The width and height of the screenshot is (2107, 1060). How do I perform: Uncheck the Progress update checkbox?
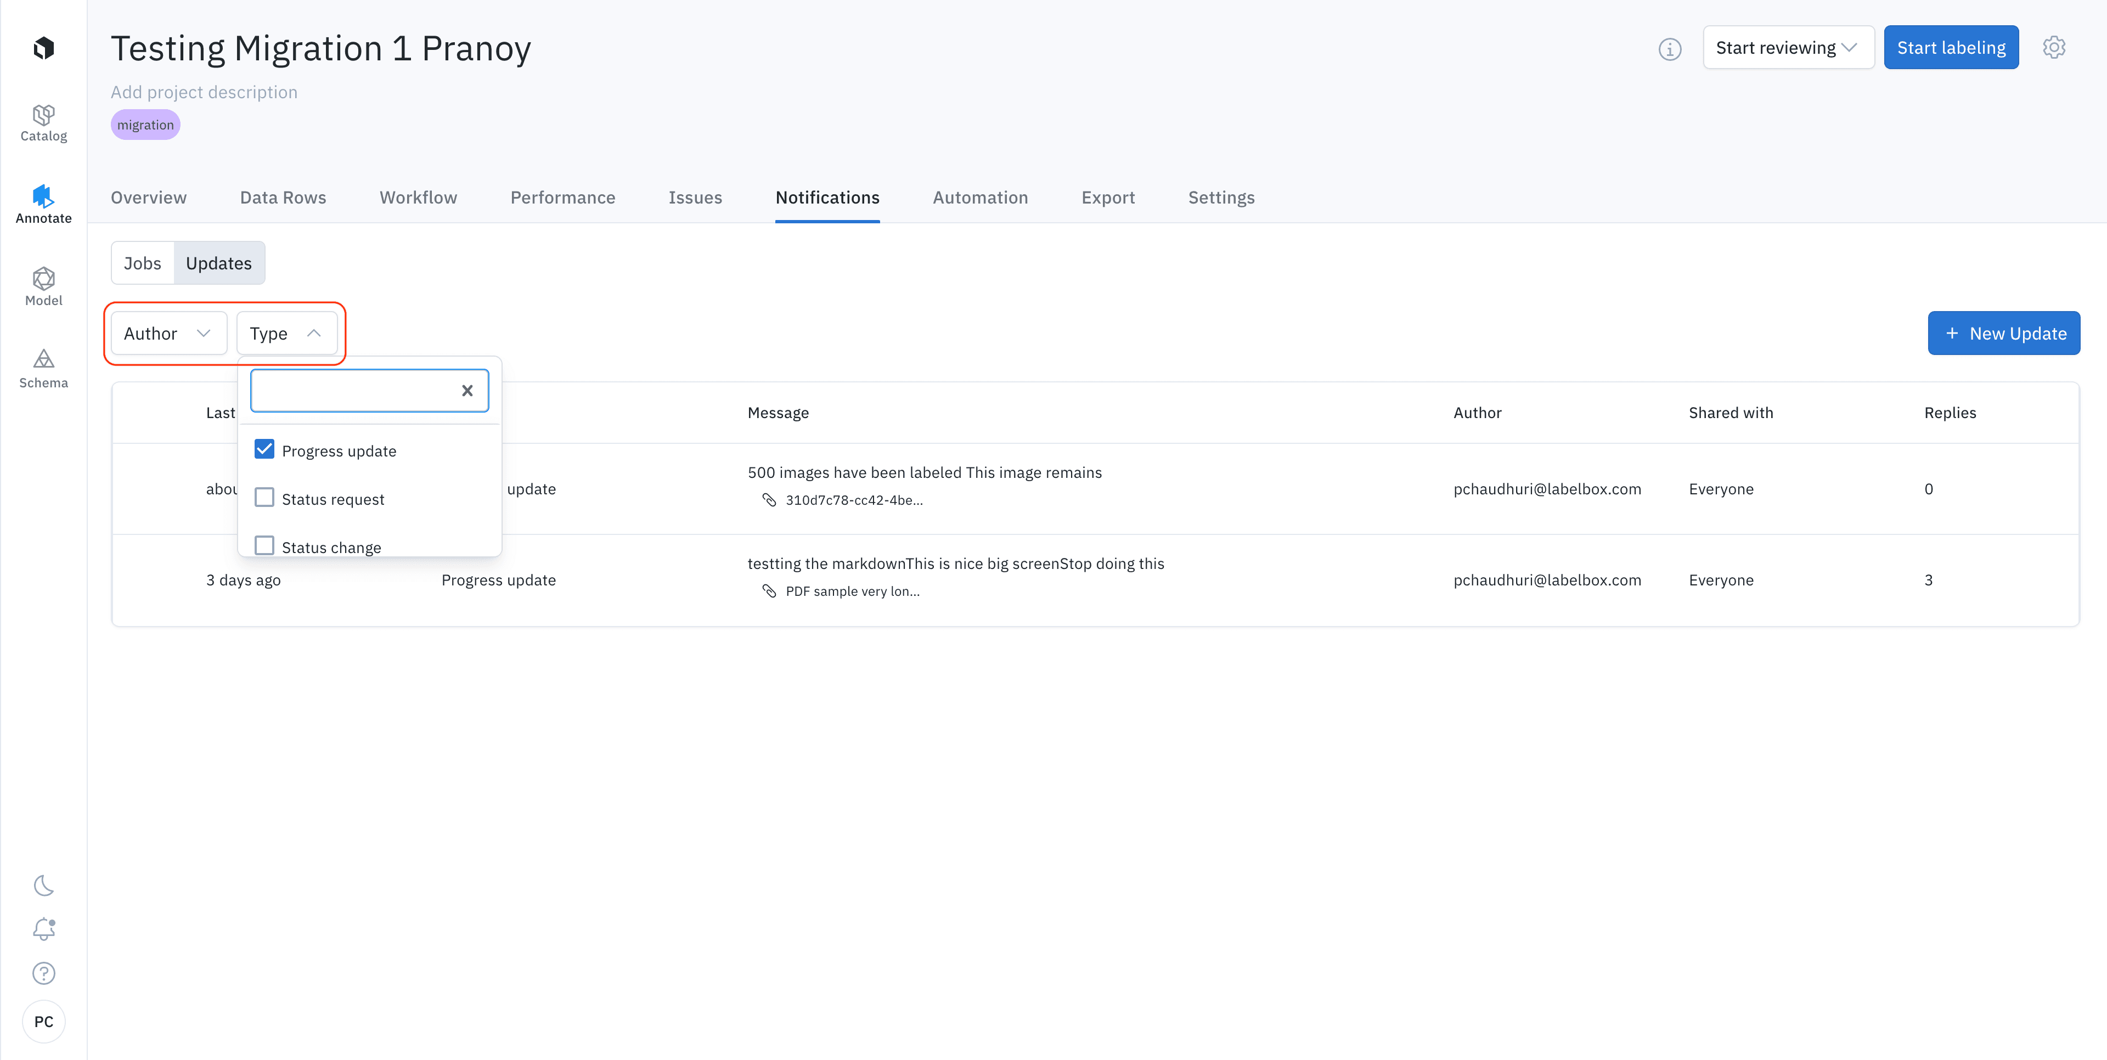(264, 449)
